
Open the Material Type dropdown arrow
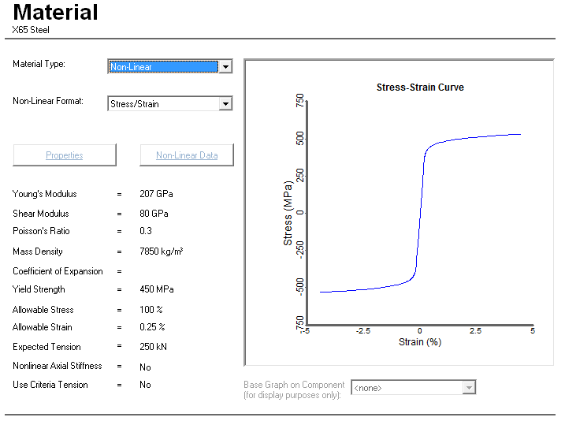point(225,67)
